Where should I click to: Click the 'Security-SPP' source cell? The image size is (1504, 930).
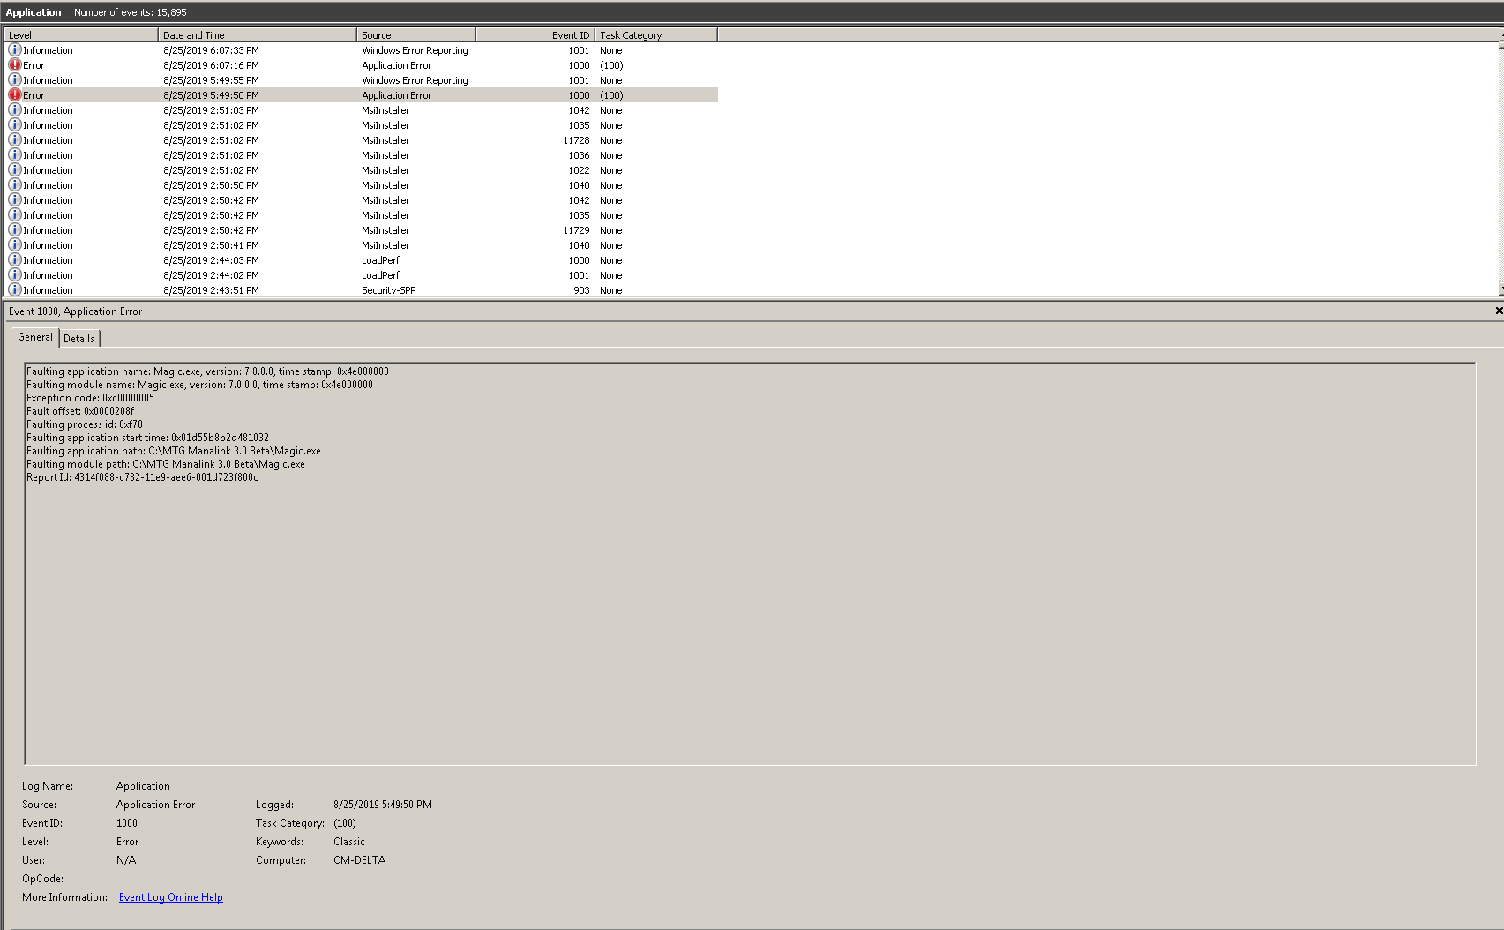pos(388,289)
